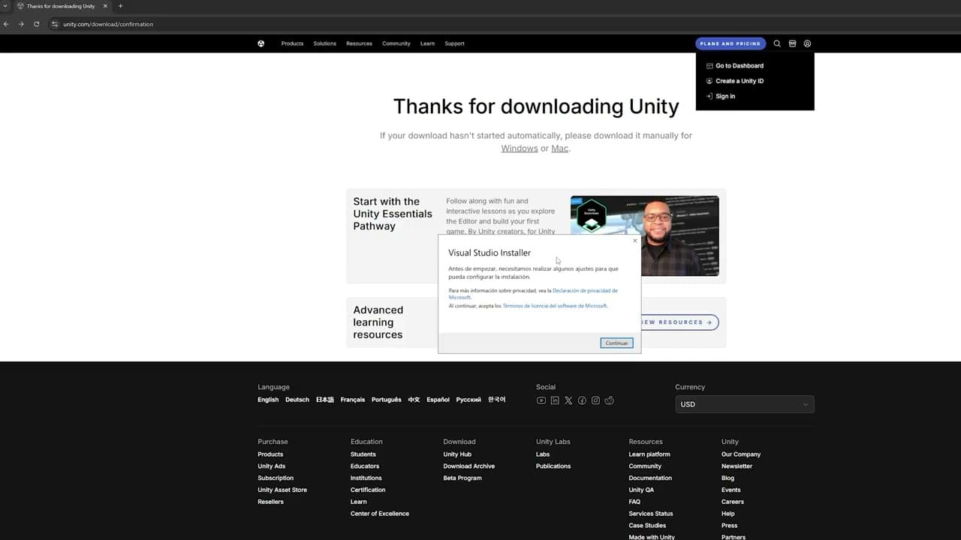Visit Unity's LinkedIn icon
Screen dimensions: 961x540
click(555, 400)
